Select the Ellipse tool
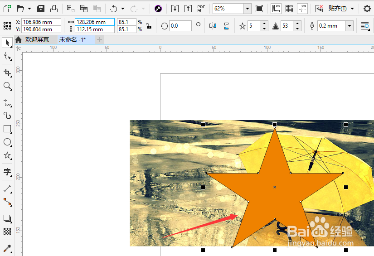The image size is (374, 256). click(x=7, y=142)
